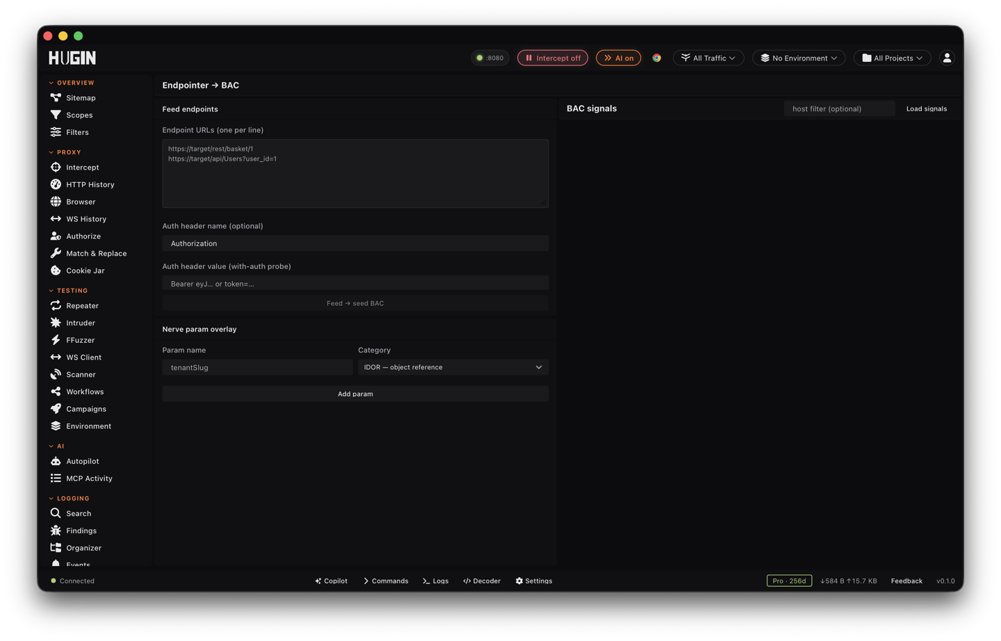The image size is (1001, 641).
Task: Open the All Projects dropdown
Action: tap(893, 58)
